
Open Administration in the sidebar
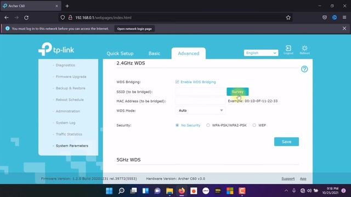pos(68,111)
